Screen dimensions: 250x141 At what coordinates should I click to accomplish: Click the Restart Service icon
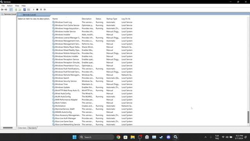coord(45,9)
